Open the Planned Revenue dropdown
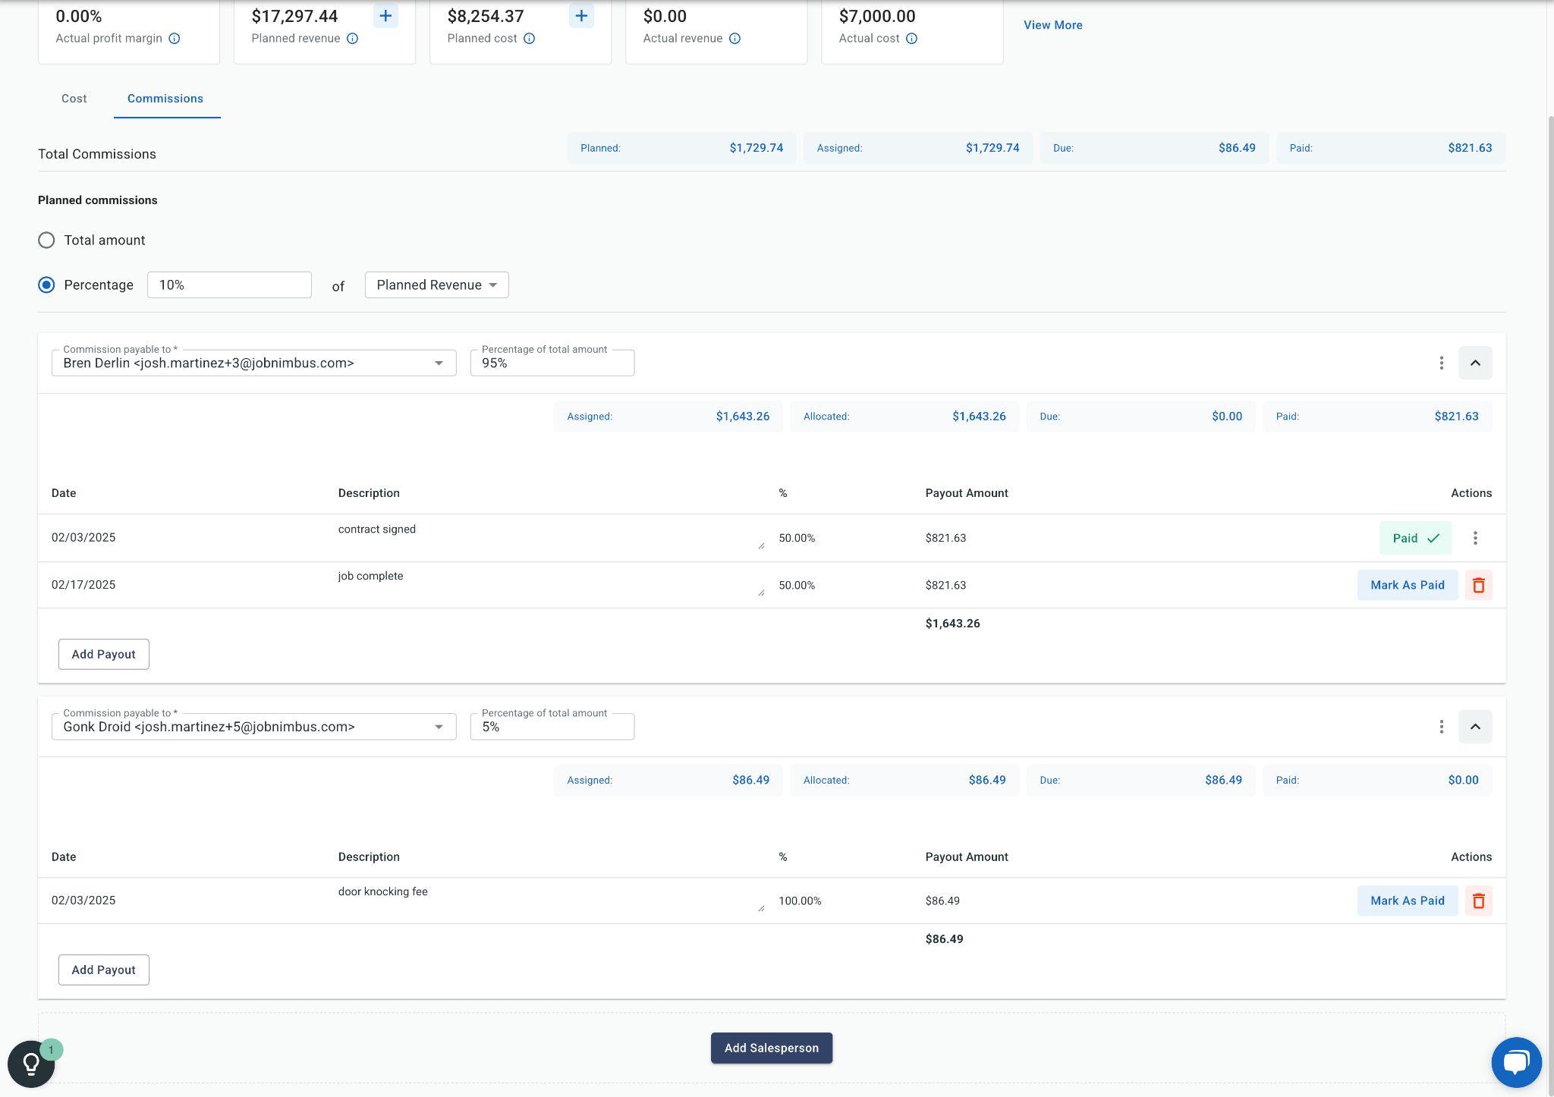 coord(436,285)
